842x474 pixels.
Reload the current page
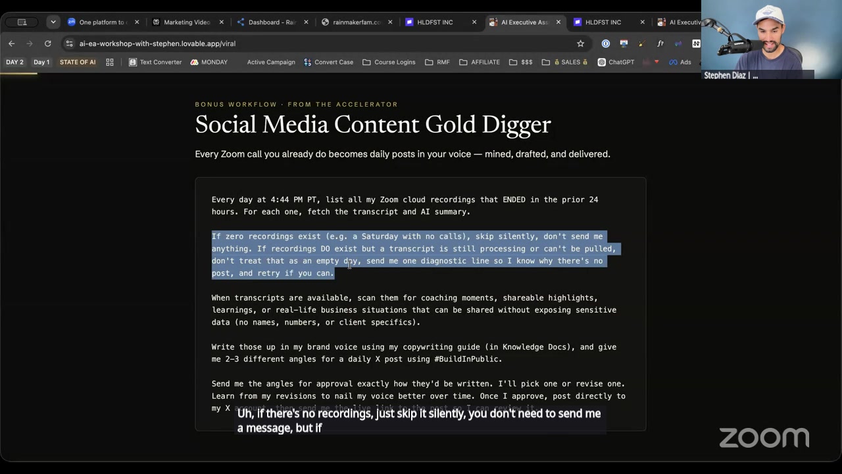click(47, 43)
